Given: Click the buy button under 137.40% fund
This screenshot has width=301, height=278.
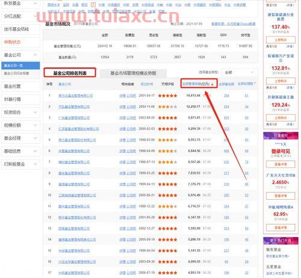Looking at the screenshot, I should tap(281, 40).
